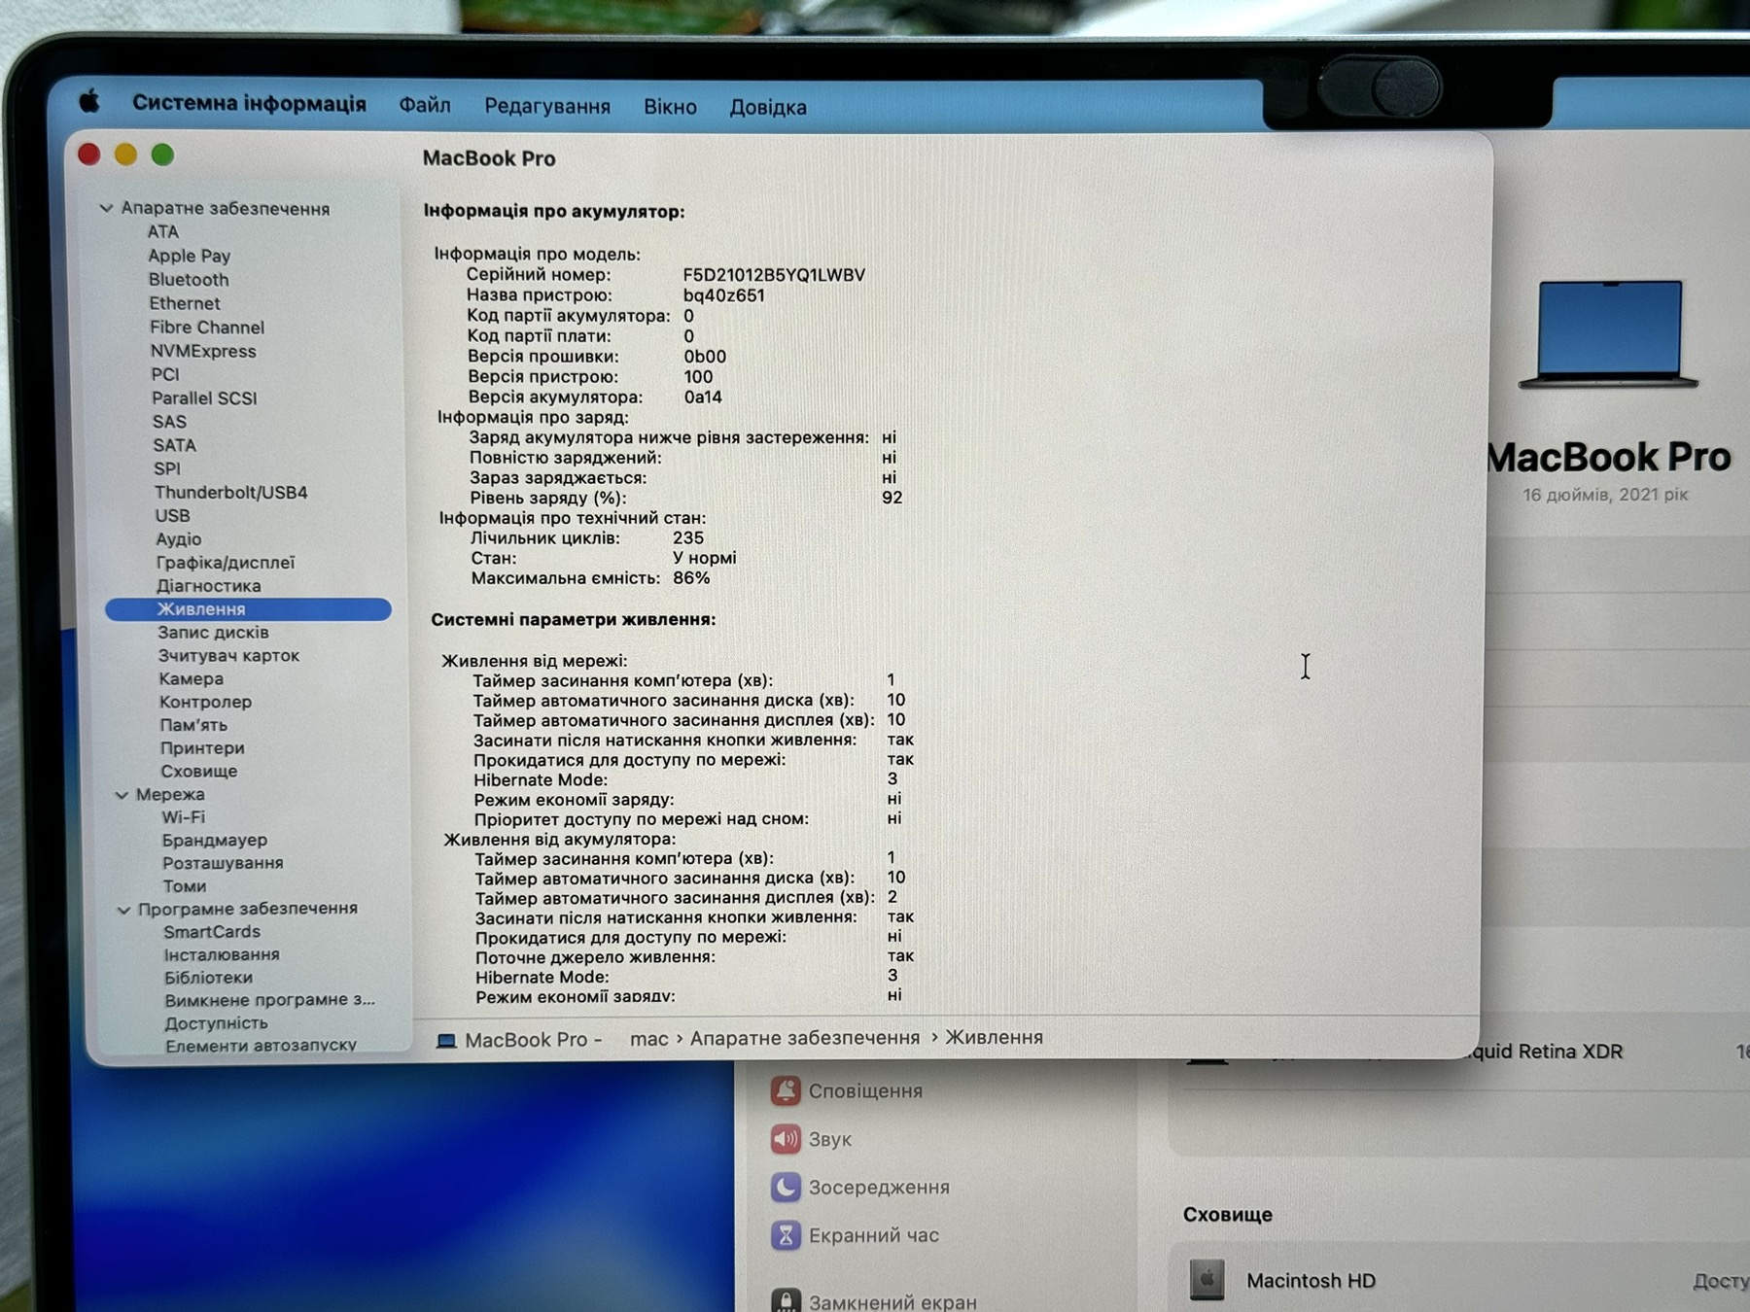
Task: Select Bluetooth in the sidebar
Action: pos(189,280)
